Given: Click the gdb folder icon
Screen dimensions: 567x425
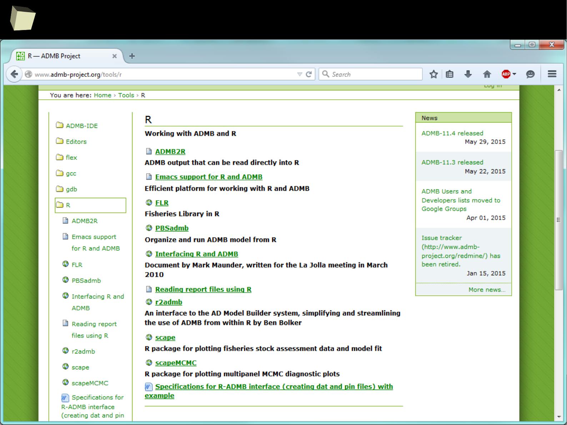Looking at the screenshot, I should click(60, 189).
